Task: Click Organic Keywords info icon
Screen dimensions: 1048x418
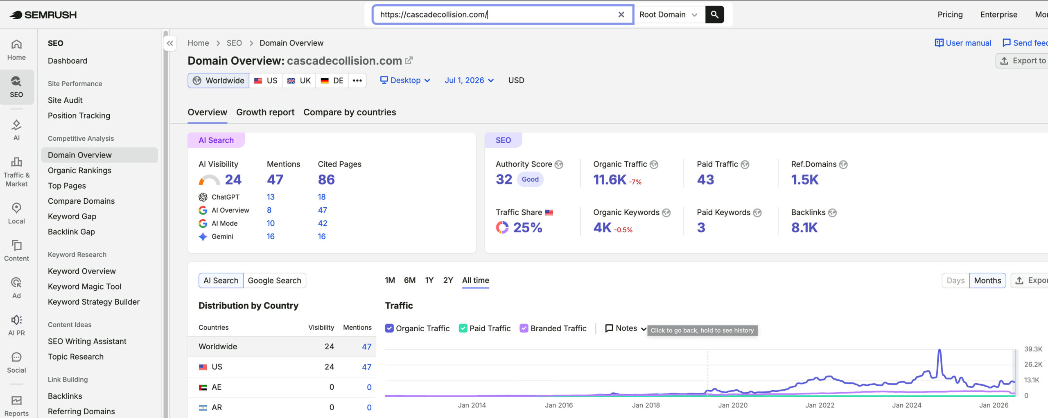Action: pos(666,213)
